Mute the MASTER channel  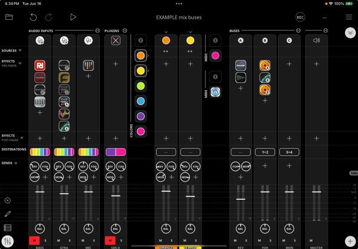pos(311,240)
